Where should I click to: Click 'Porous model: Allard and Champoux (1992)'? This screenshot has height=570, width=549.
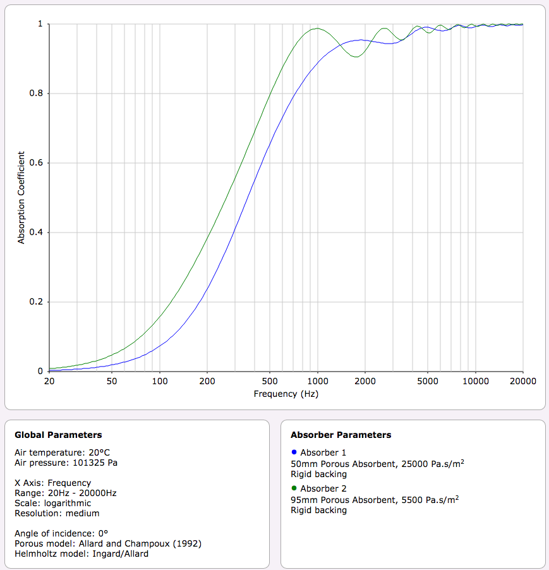108,543
